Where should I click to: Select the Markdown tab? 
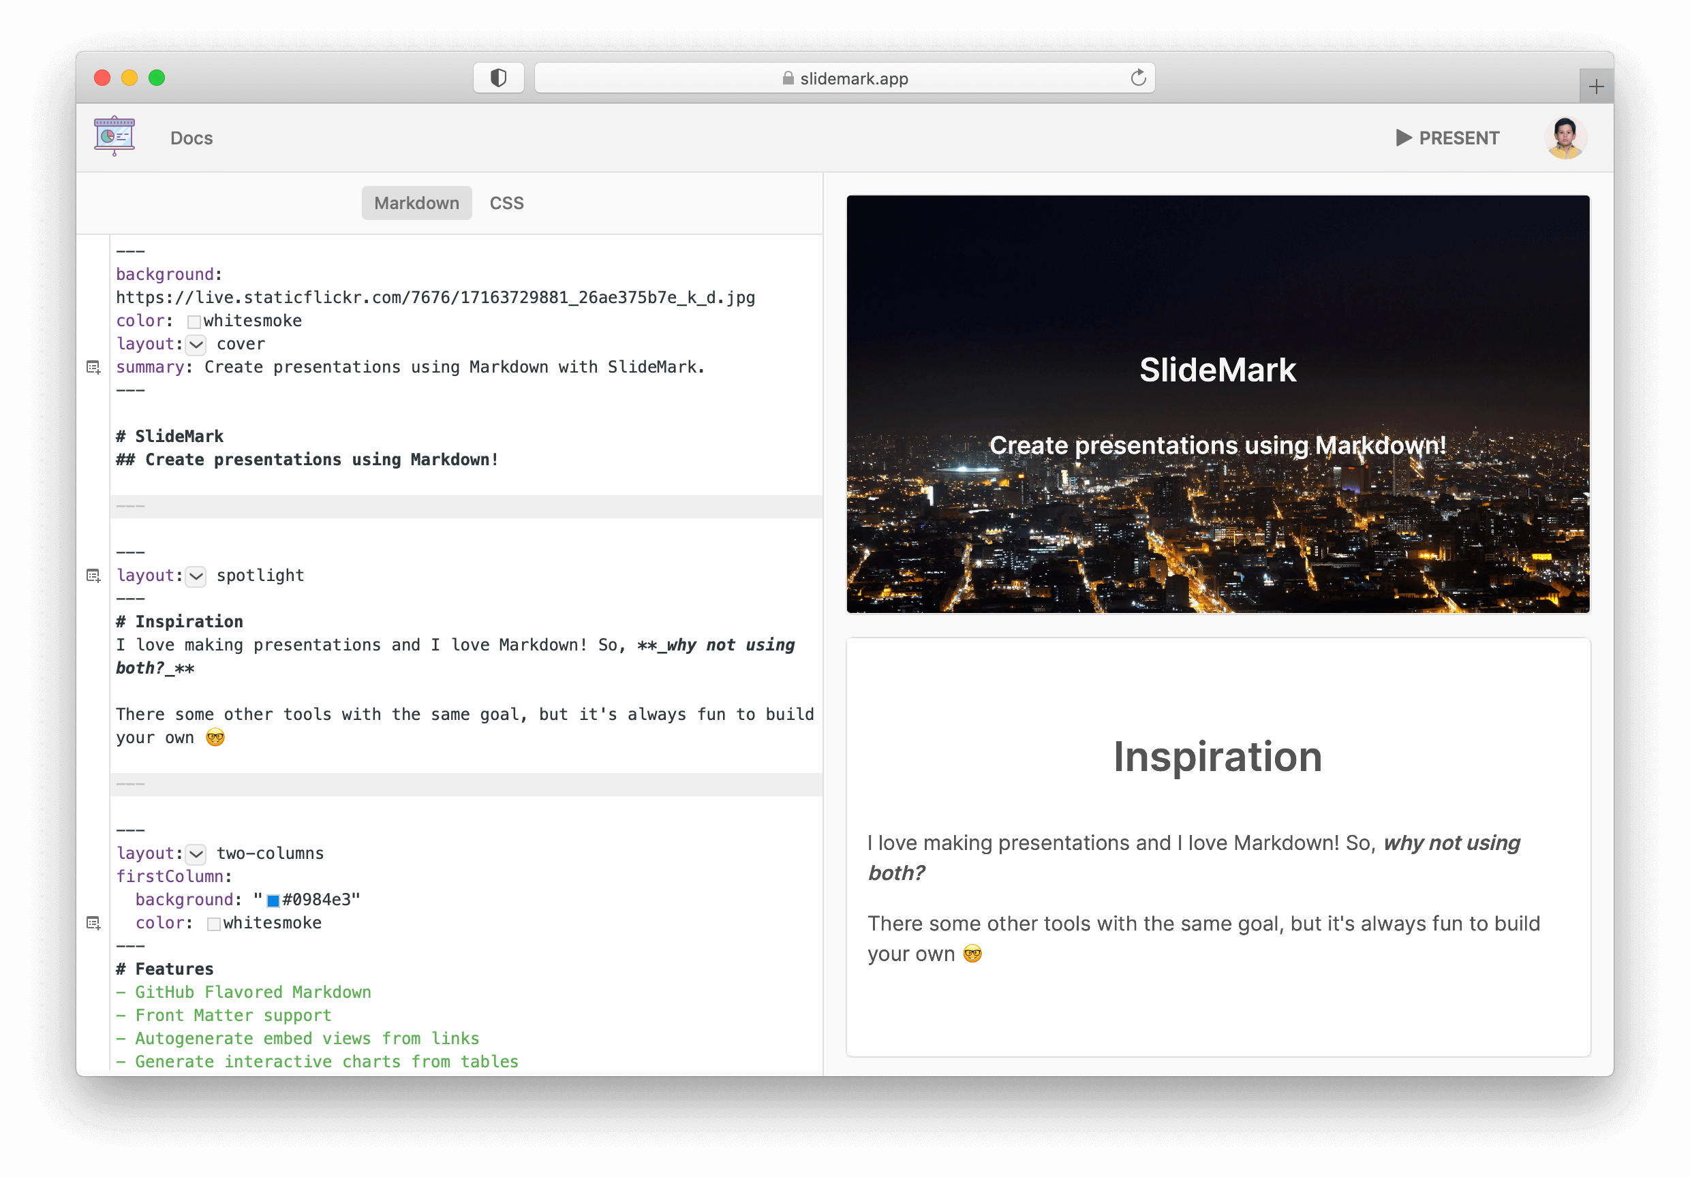click(416, 203)
